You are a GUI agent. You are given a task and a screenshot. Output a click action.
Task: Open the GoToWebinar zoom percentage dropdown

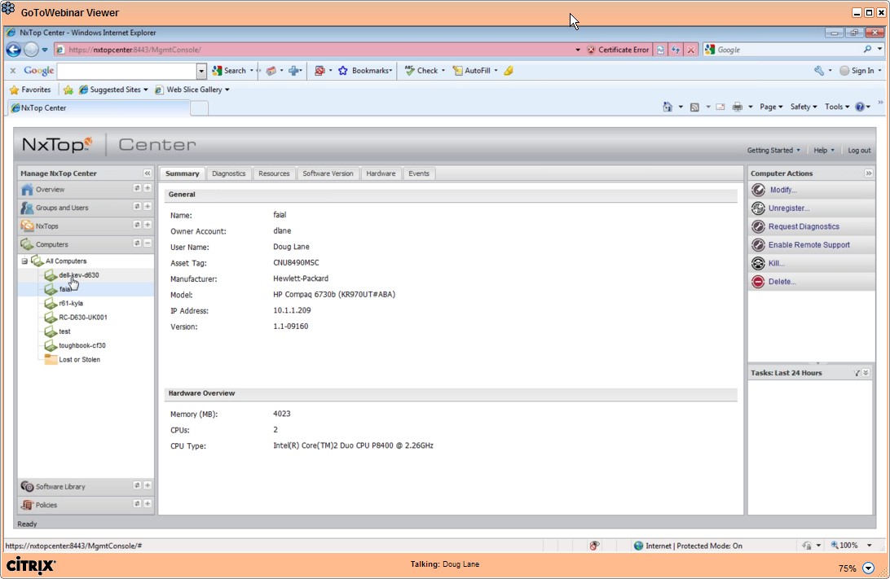(869, 568)
